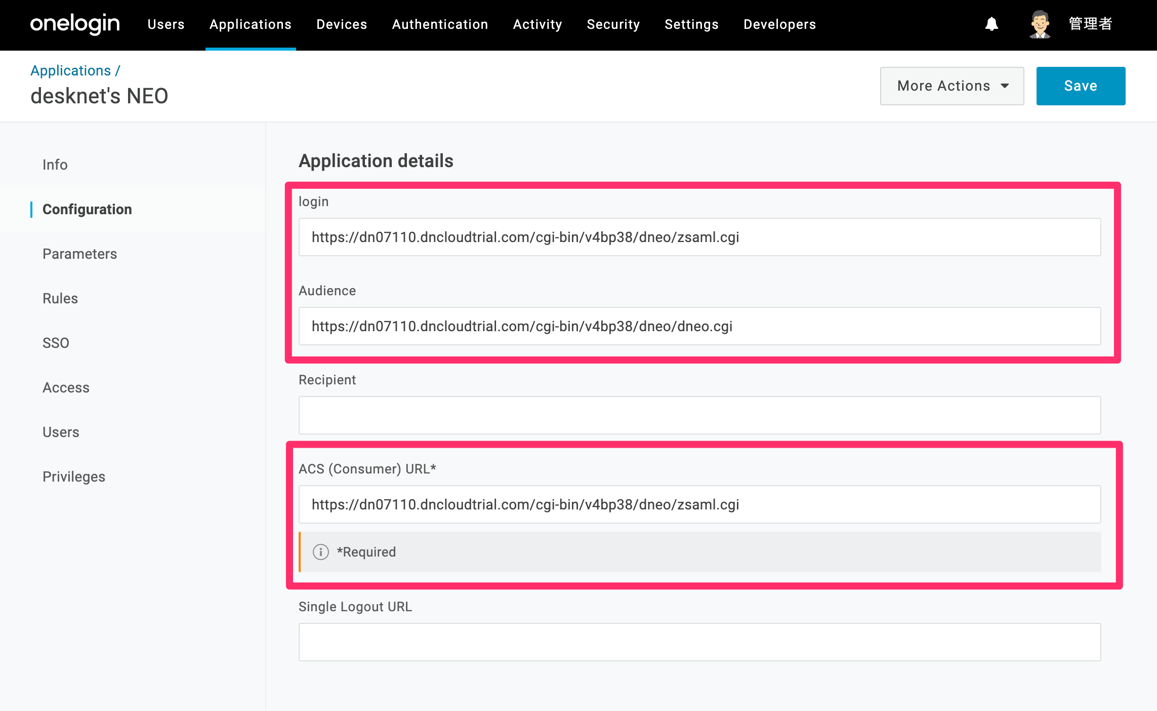Switch to the Parameters tab
The height and width of the screenshot is (711, 1157).
(x=80, y=254)
